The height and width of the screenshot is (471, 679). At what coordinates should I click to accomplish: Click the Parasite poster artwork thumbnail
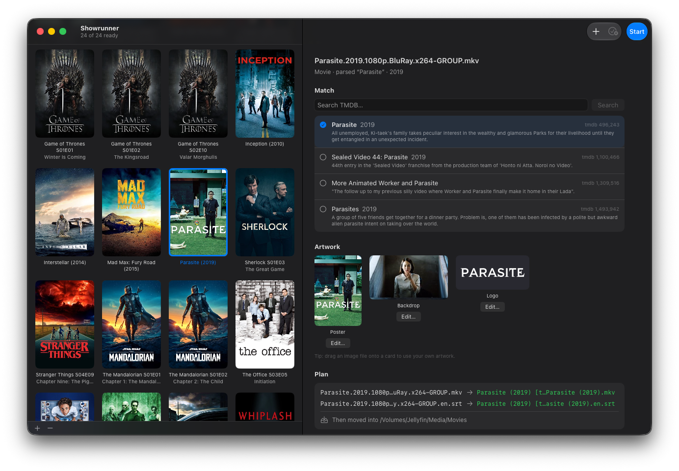point(338,291)
